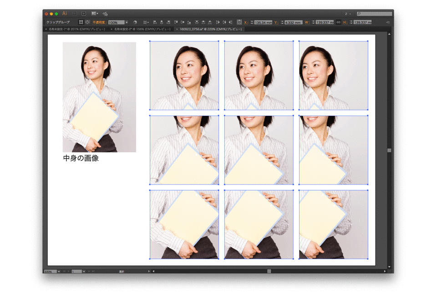Align objects vertically center
This screenshot has height=296, width=437.
point(183,22)
